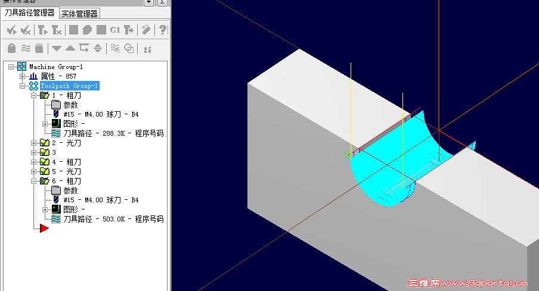
Task: Click the select all dirty operations icon
Action: click(26, 30)
